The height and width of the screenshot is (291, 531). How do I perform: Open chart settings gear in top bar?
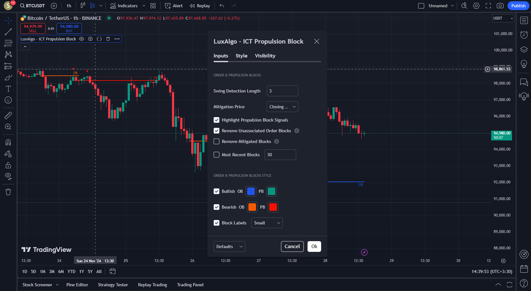click(476, 6)
